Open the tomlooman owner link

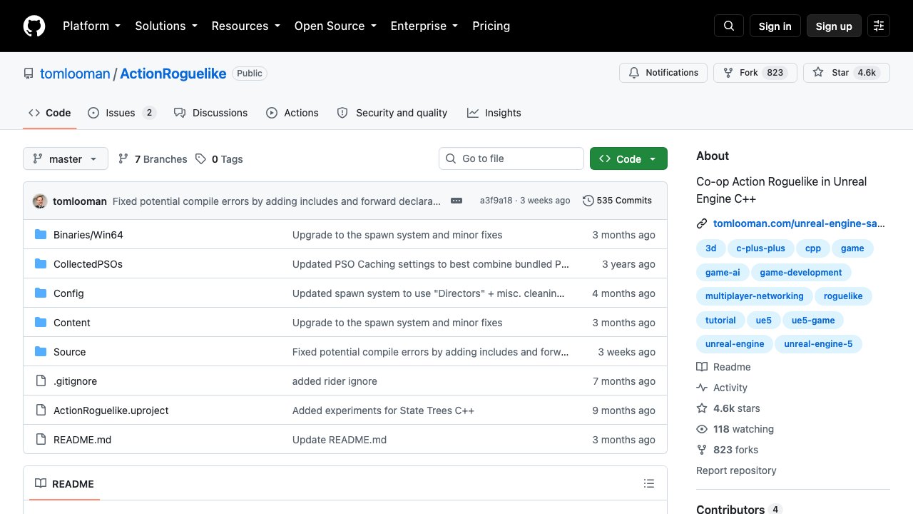(75, 74)
